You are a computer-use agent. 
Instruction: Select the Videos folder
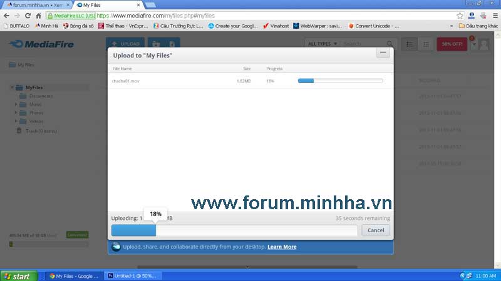point(36,121)
